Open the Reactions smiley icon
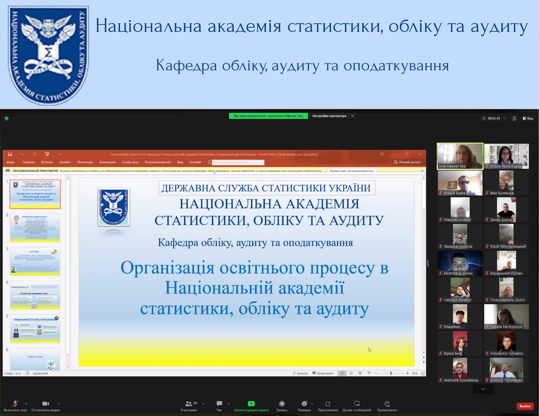Viewport: 539px width, 416px height. (x=304, y=404)
